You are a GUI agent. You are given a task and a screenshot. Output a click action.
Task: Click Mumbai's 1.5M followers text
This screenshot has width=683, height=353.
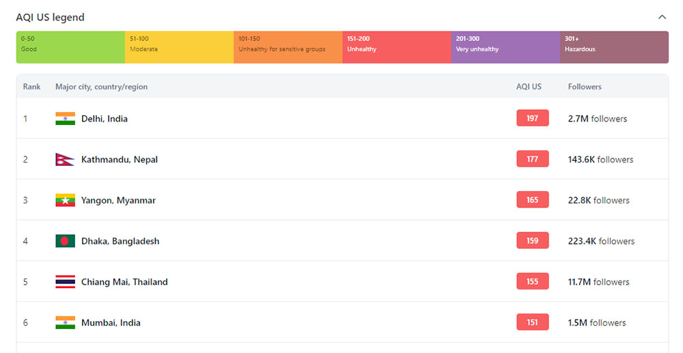(x=596, y=323)
